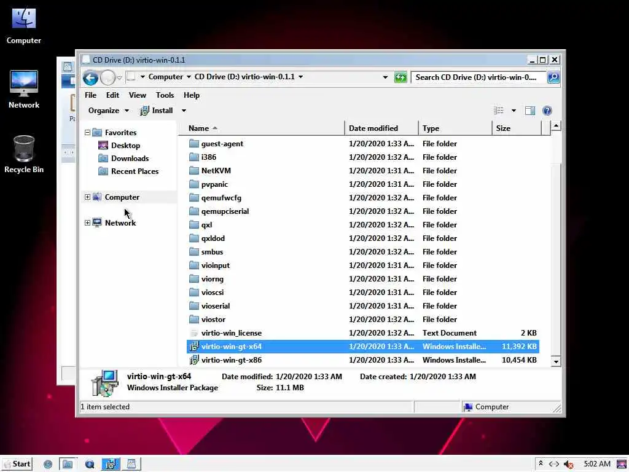Select the qemupciserial folder name

(225, 211)
